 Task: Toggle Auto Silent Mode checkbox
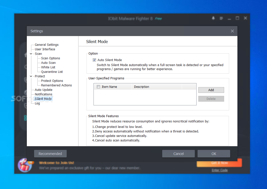94,60
